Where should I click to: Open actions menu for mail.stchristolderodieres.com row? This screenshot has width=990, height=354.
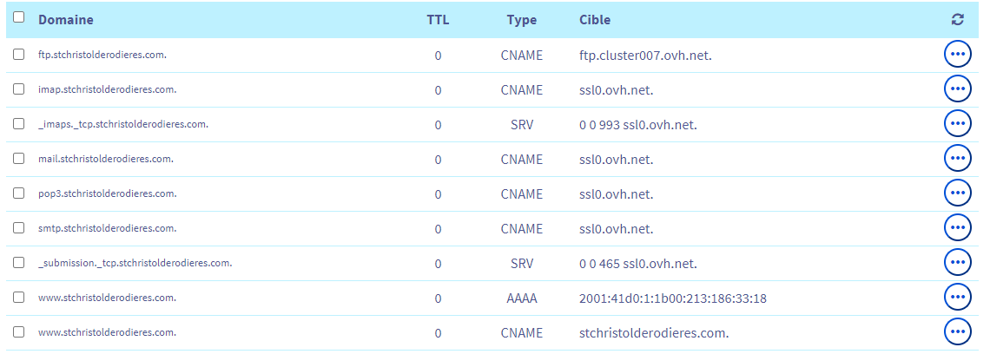pos(957,158)
